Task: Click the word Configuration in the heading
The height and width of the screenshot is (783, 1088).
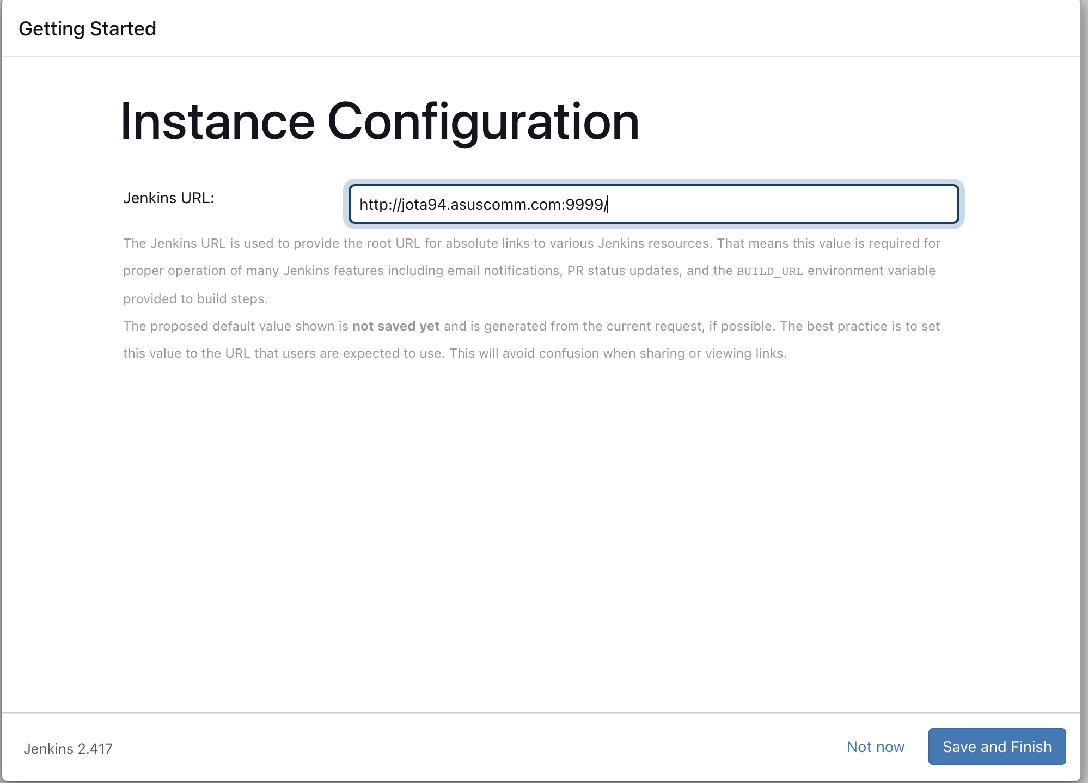Action: (482, 121)
